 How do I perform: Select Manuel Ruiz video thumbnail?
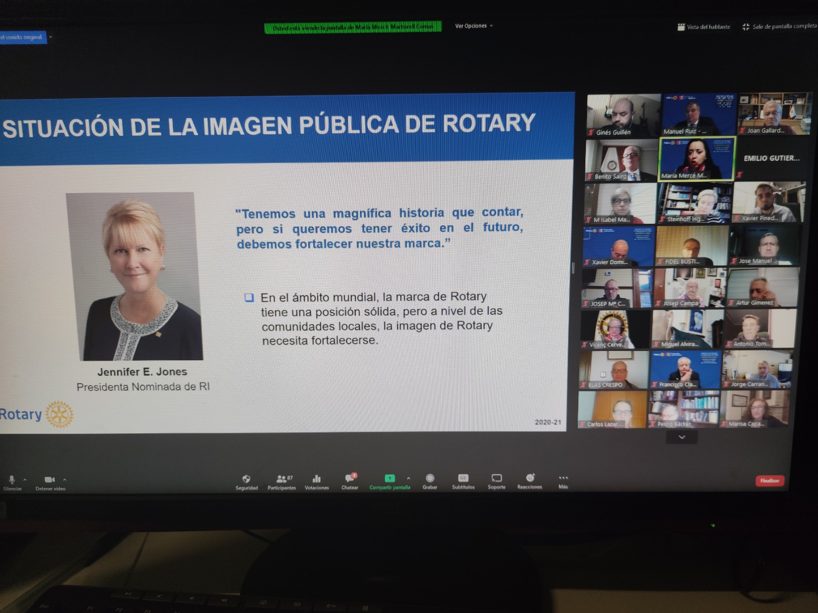coord(699,114)
